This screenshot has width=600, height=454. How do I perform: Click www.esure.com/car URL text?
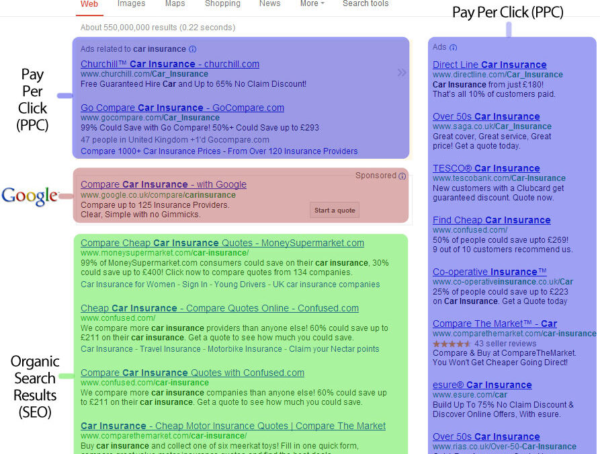470,395
